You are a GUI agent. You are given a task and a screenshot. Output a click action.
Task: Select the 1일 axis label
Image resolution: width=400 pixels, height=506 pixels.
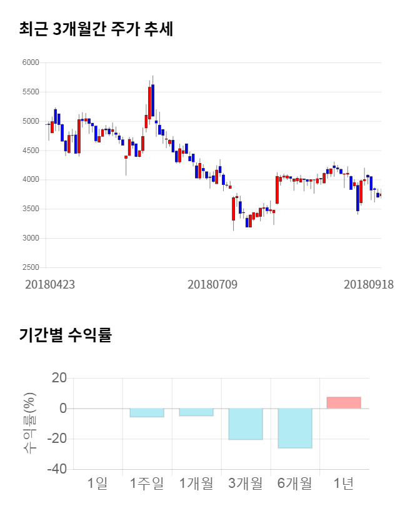[x=97, y=483]
